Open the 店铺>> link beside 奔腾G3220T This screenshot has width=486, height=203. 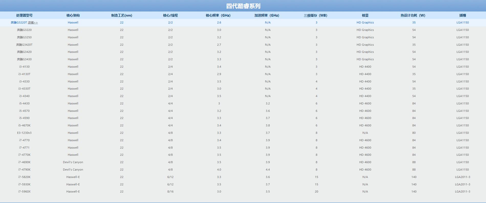pyautogui.click(x=33, y=22)
